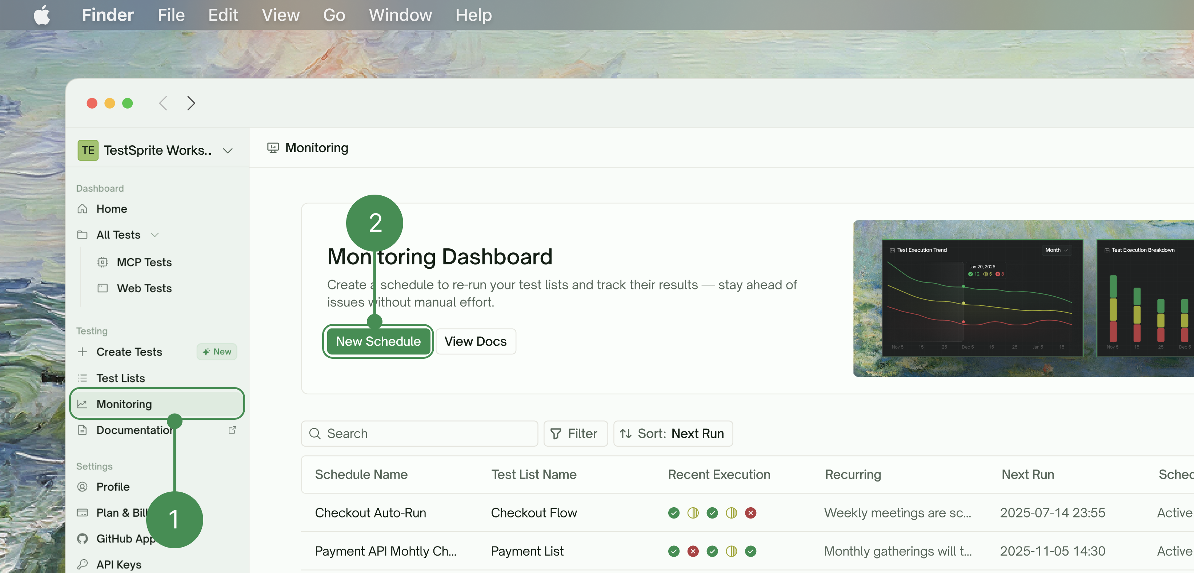
Task: Open the View menu
Action: pyautogui.click(x=280, y=15)
